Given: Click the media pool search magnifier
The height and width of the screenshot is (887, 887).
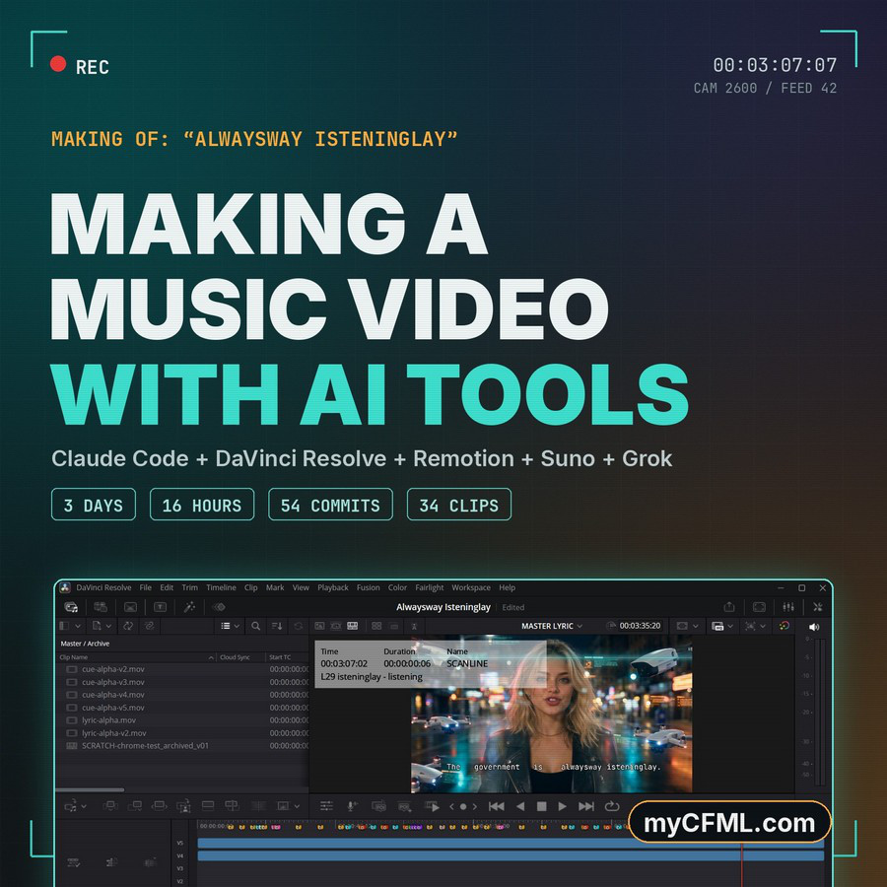Looking at the screenshot, I should (x=255, y=626).
